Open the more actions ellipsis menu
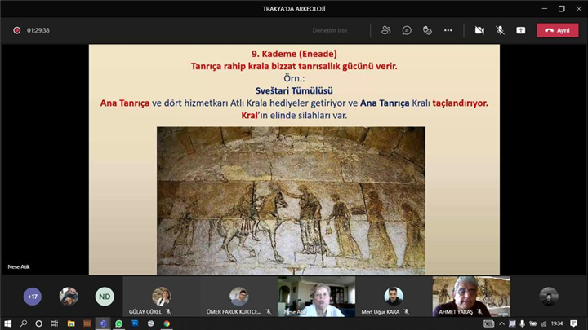588x330 pixels. 448,30
